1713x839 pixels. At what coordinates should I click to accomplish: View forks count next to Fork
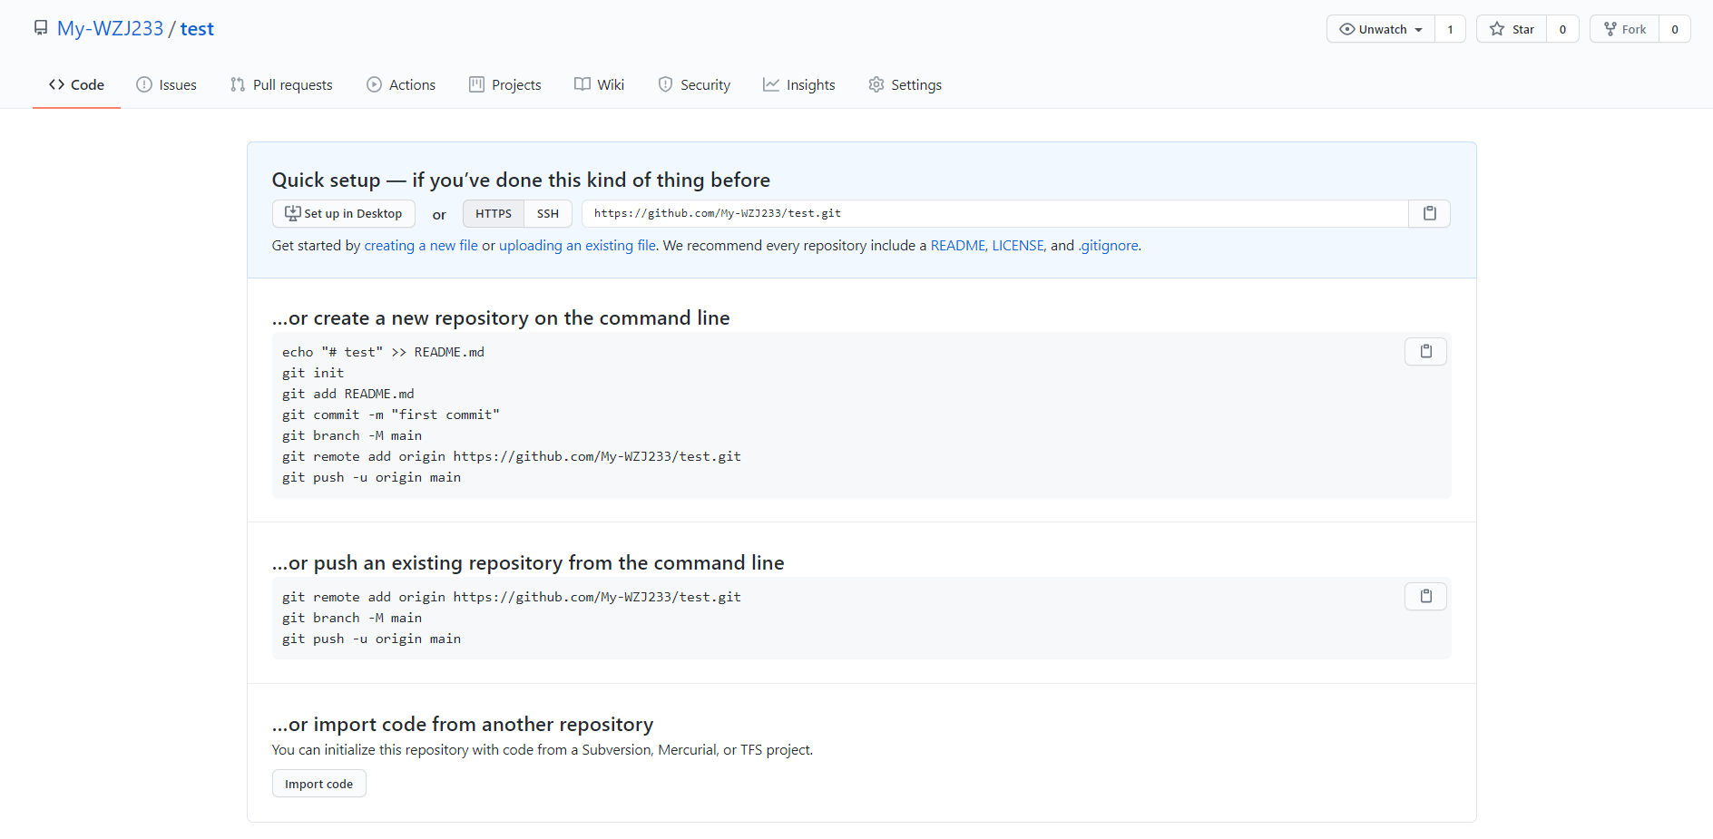point(1675,29)
